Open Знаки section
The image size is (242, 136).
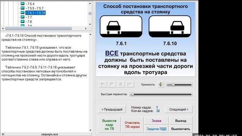(156, 121)
